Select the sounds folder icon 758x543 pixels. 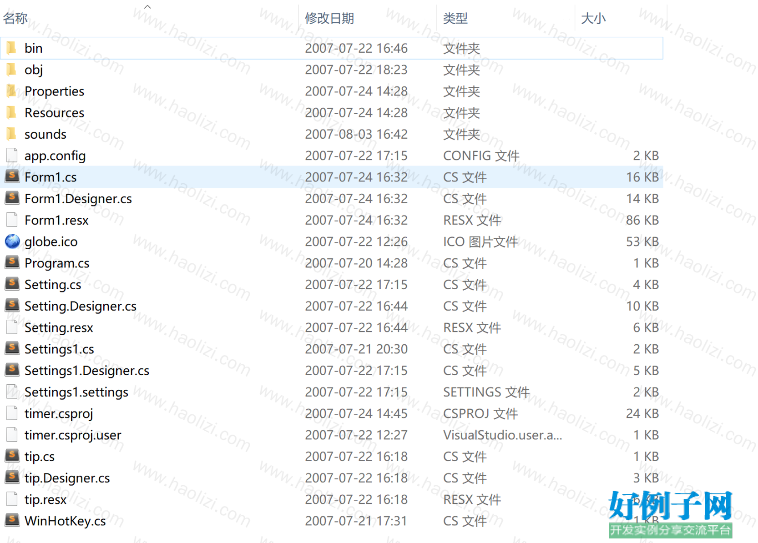[12, 134]
